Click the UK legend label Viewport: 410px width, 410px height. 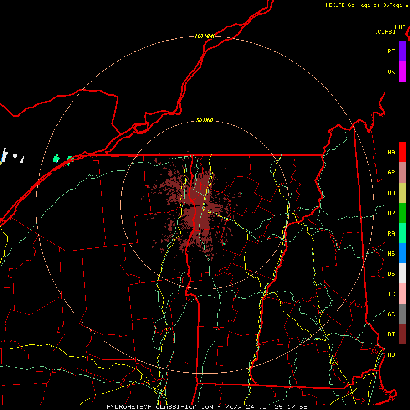(x=391, y=72)
